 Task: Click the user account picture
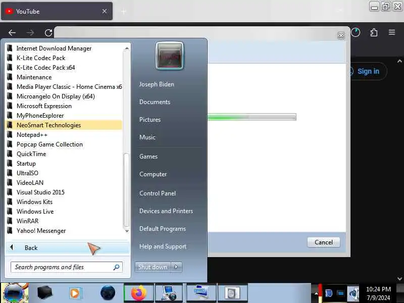[x=170, y=56]
